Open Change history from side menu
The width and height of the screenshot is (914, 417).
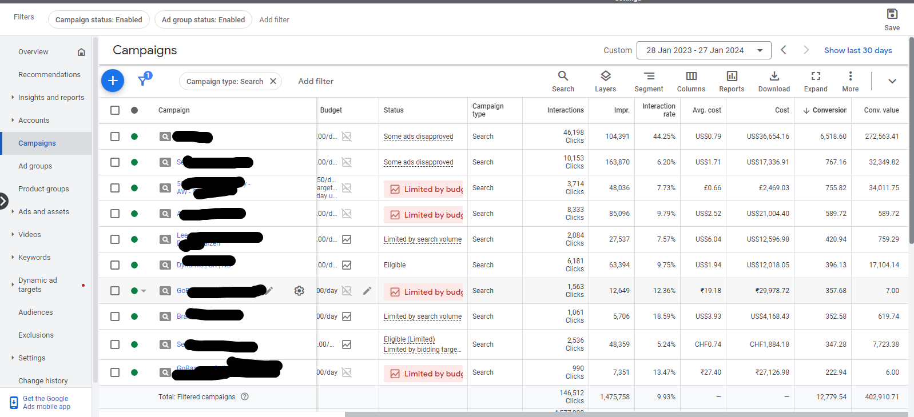coord(43,381)
